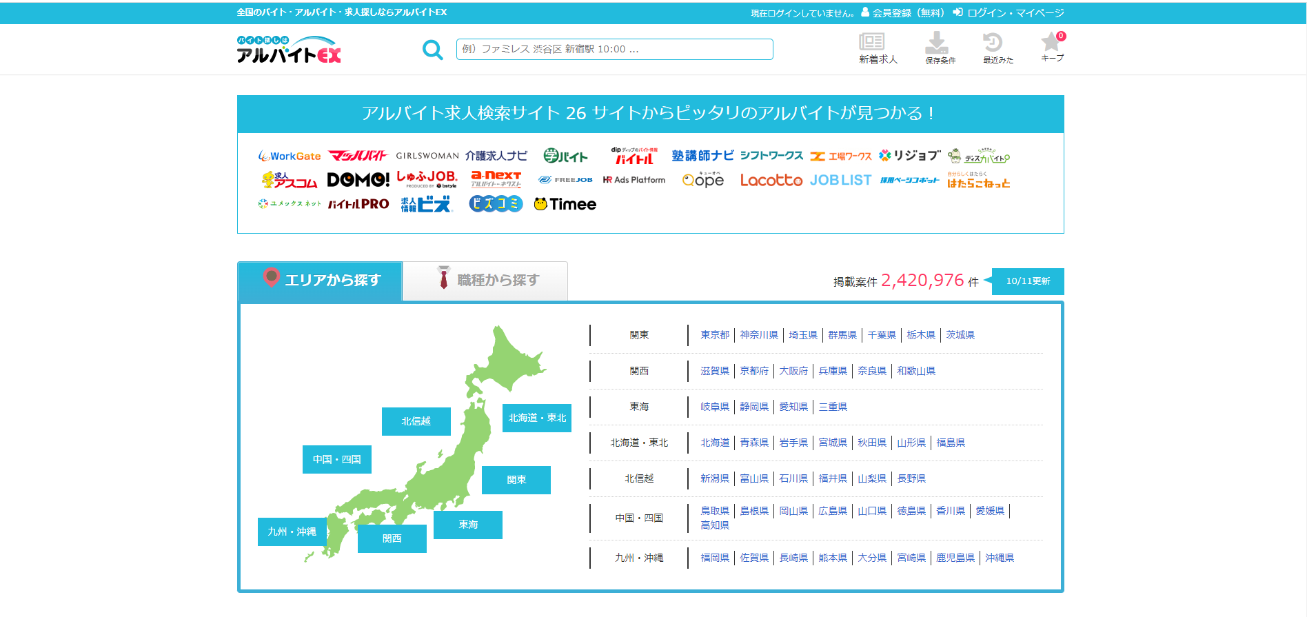Click the バイトルPRO partner logo

pyautogui.click(x=358, y=204)
